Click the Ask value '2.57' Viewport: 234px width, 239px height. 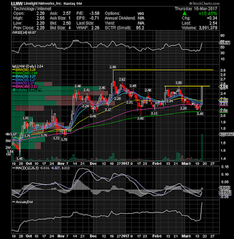(67, 14)
